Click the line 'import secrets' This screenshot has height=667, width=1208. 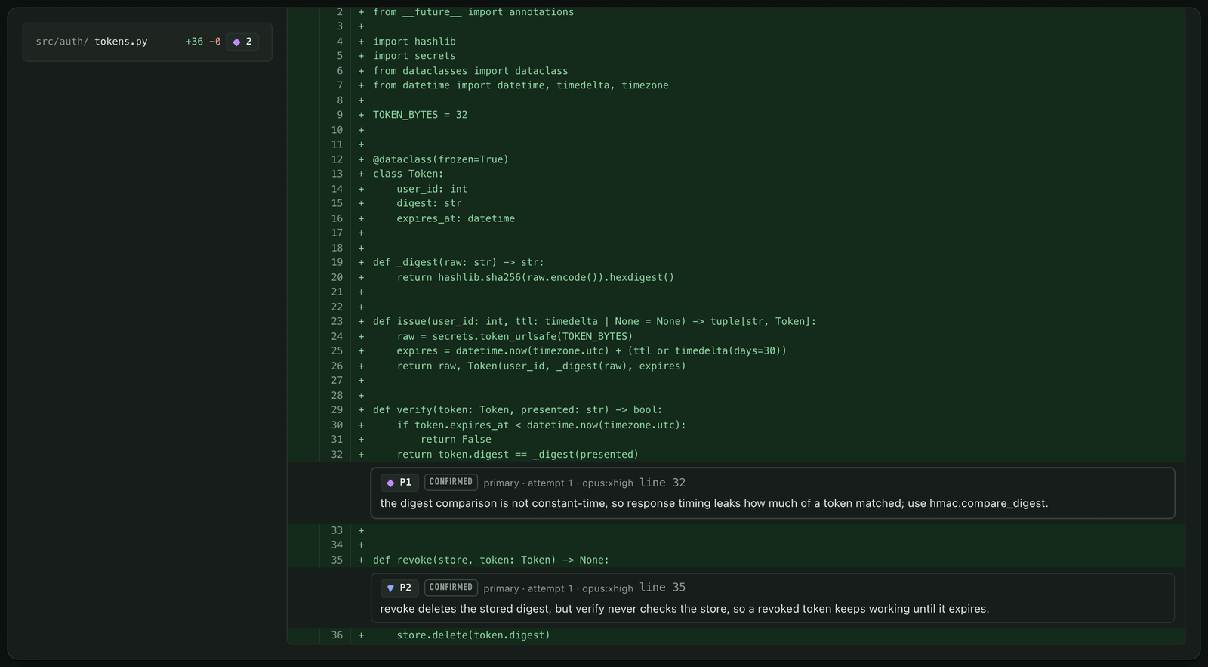click(x=414, y=56)
